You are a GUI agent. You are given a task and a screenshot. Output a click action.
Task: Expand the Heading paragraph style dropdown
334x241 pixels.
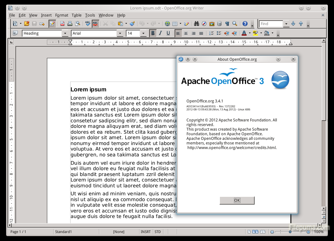click(65, 33)
